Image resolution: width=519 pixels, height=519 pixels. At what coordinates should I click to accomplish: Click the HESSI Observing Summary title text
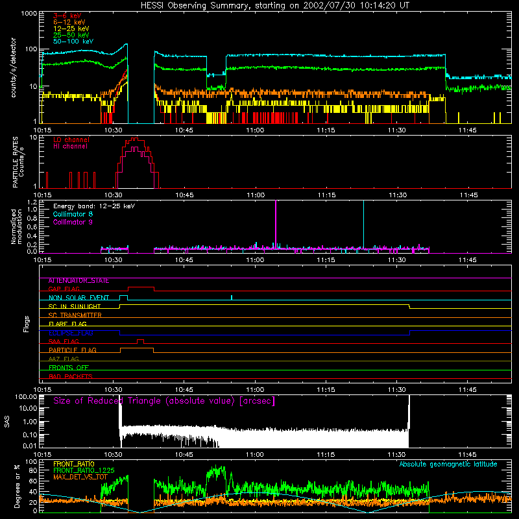tap(274, 6)
